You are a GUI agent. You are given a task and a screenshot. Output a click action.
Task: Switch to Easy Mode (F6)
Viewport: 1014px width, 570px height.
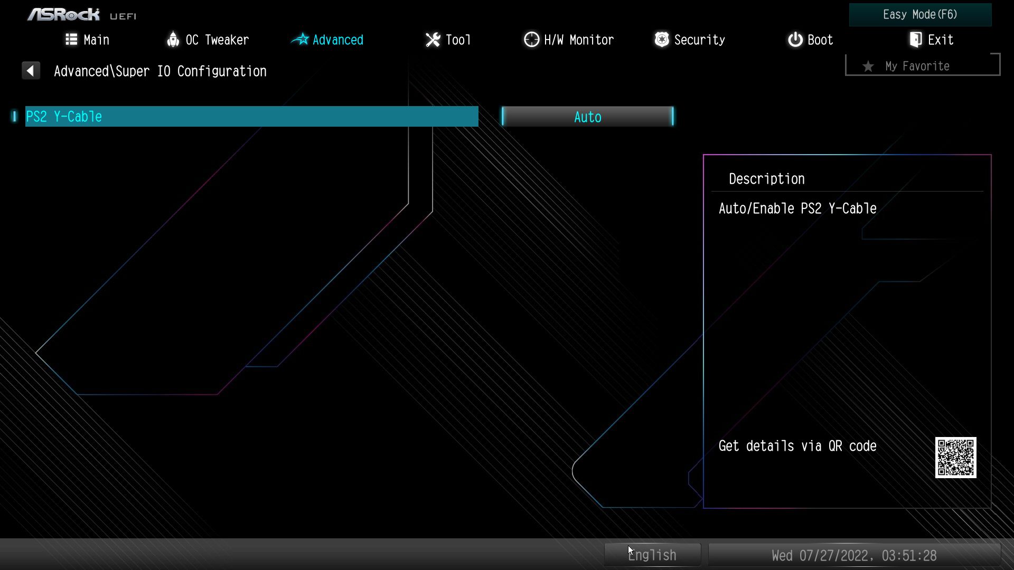(920, 15)
